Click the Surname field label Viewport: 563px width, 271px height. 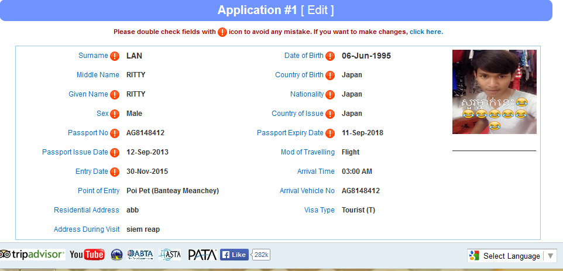[x=94, y=56]
